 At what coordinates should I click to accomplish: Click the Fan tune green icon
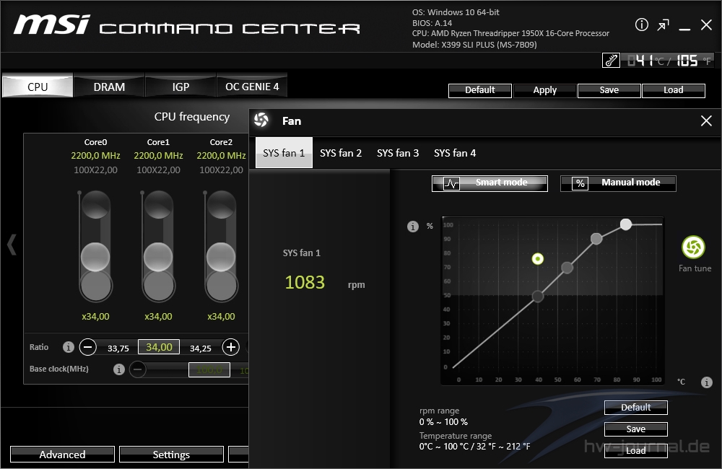[x=693, y=247]
